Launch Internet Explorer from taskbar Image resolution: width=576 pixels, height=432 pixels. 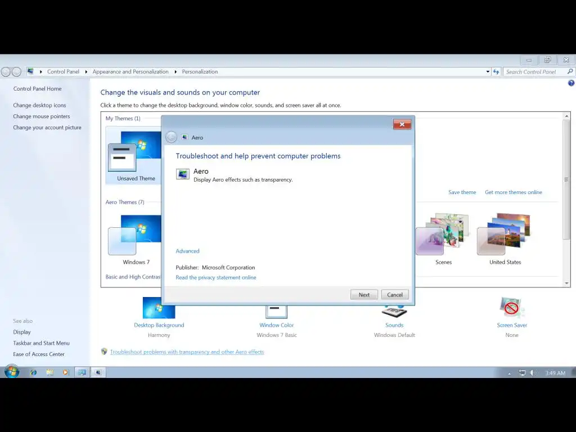(33, 372)
